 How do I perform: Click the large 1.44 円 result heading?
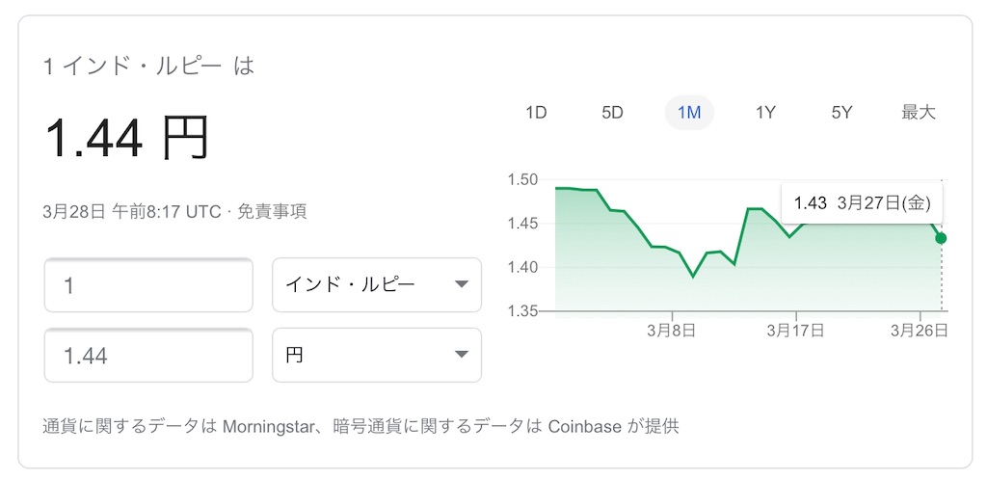pyautogui.click(x=126, y=139)
